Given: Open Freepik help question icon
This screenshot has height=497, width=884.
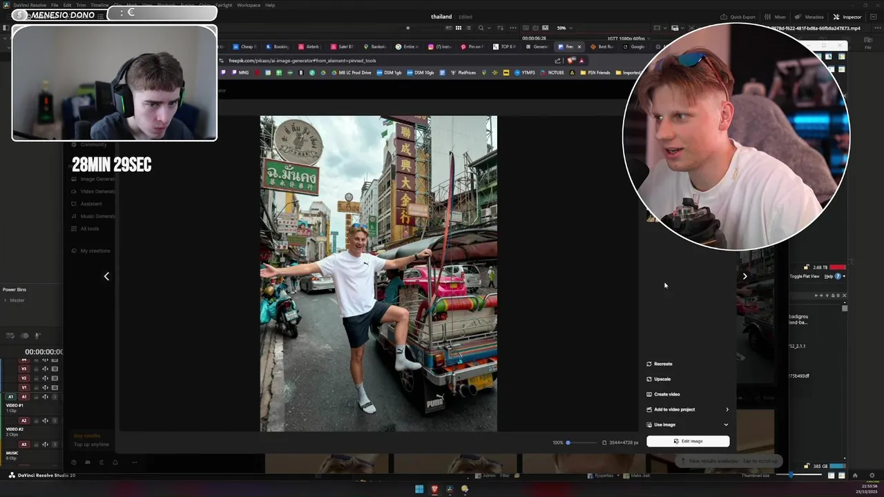Looking at the screenshot, I should click(73, 462).
